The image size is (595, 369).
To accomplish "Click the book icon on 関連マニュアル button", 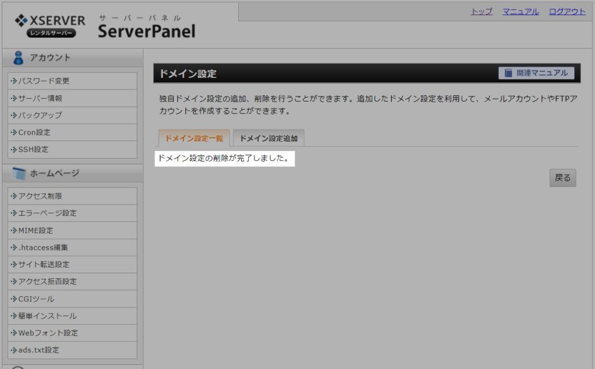I will [x=509, y=73].
